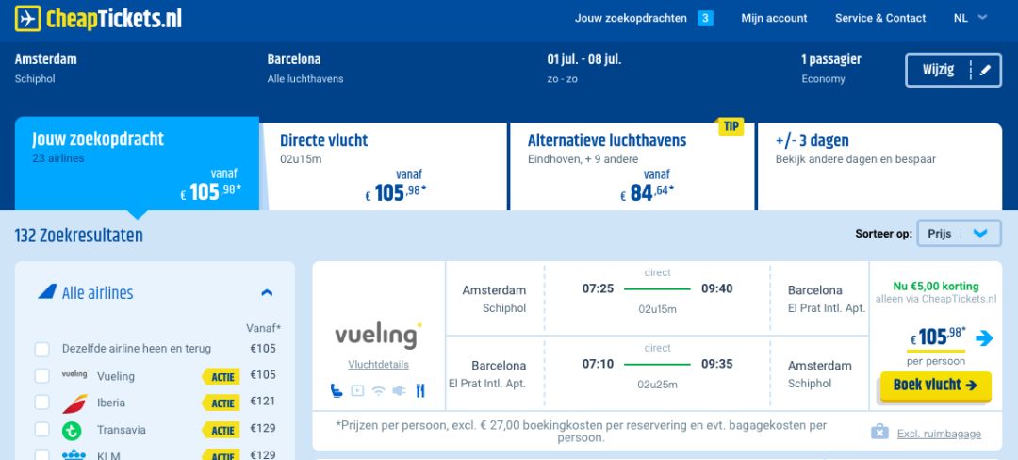1018x460 pixels.
Task: Open the 'Sorteer op' Prijs dropdown
Action: coord(959,234)
